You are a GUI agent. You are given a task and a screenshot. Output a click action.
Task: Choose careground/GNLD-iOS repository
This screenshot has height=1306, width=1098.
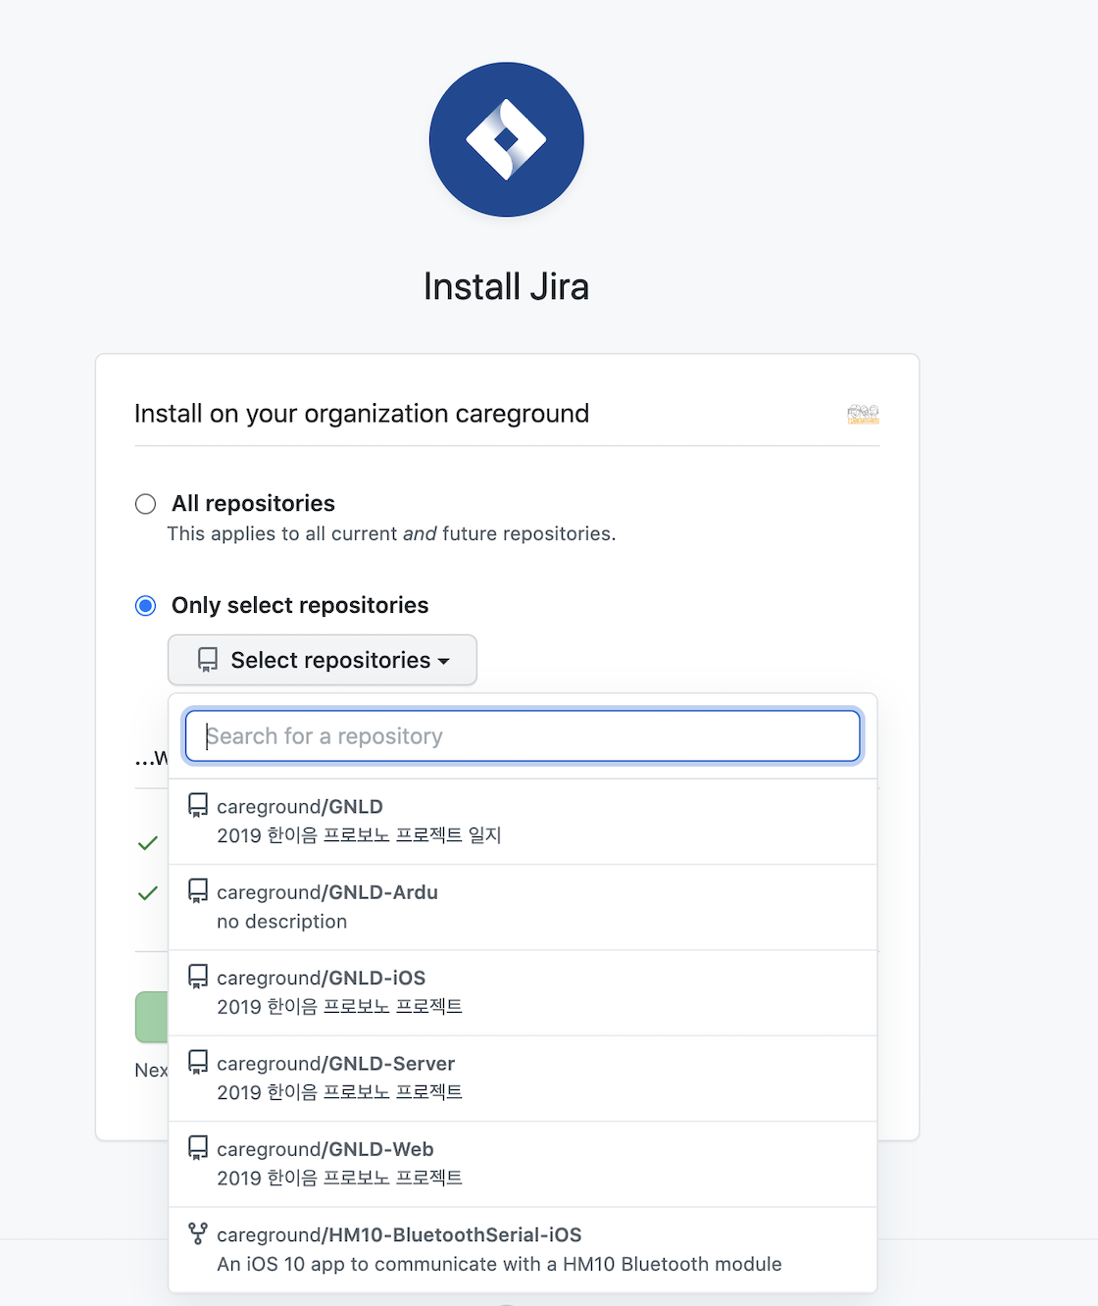coord(523,992)
